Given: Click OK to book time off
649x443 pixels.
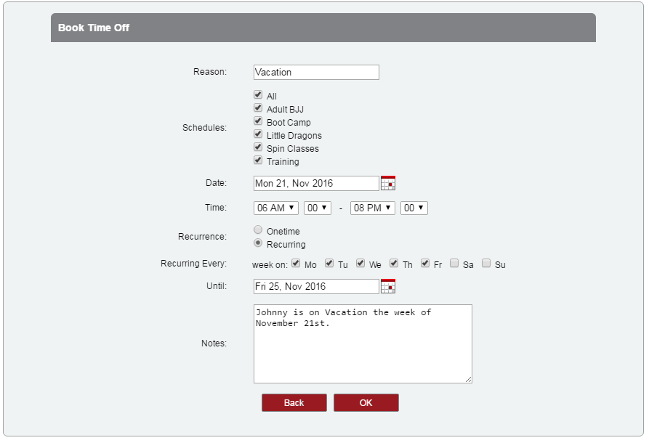Looking at the screenshot, I should tap(366, 402).
